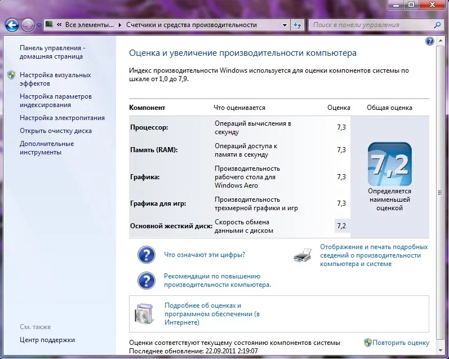Open 'Центр поддержки' in the See also section
The height and width of the screenshot is (359, 449).
(47, 340)
